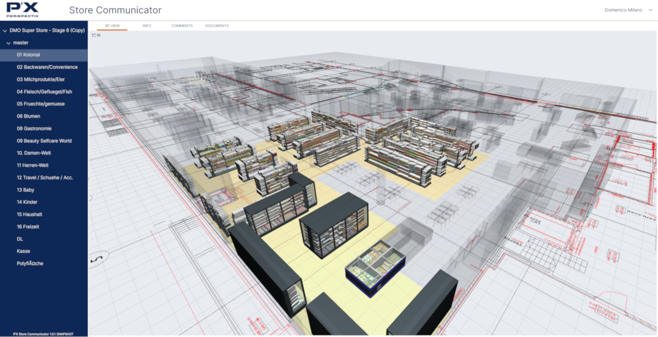Open the Domenico Milano user dropdown
The image size is (658, 337).
pyautogui.click(x=627, y=10)
